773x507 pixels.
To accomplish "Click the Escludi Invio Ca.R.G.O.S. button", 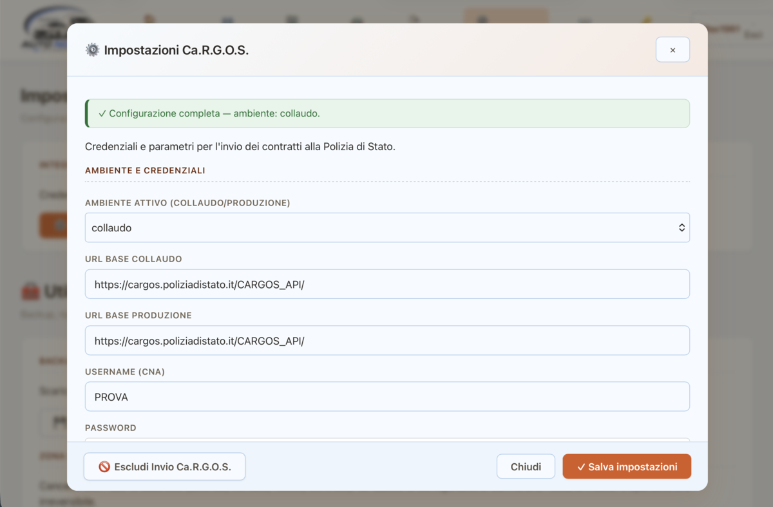I will tap(164, 466).
